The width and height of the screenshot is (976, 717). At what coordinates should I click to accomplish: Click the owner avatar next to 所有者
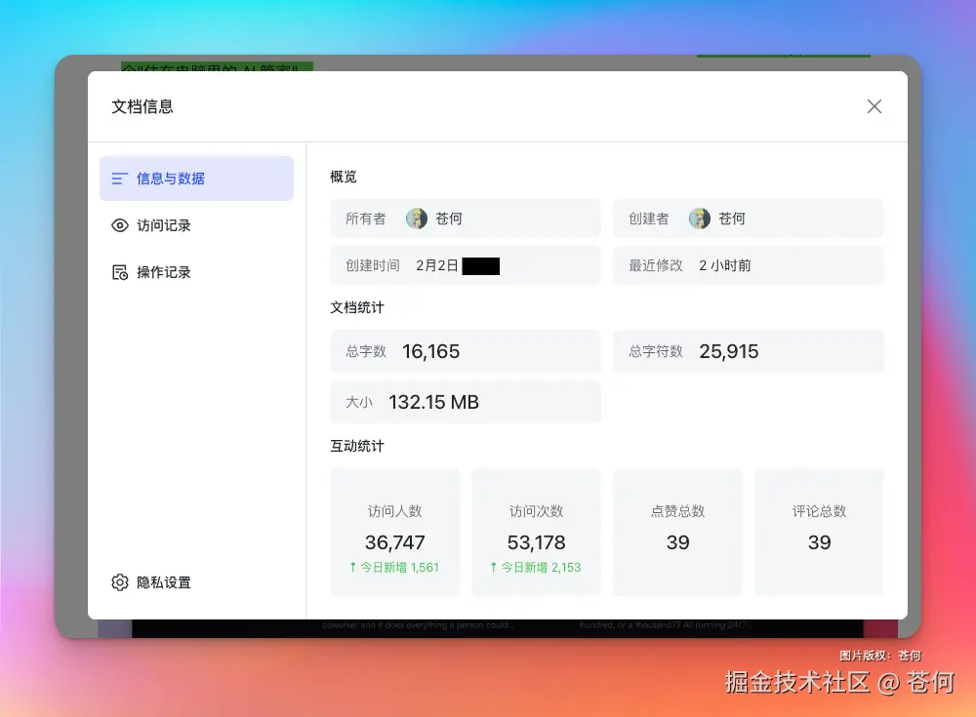418,219
